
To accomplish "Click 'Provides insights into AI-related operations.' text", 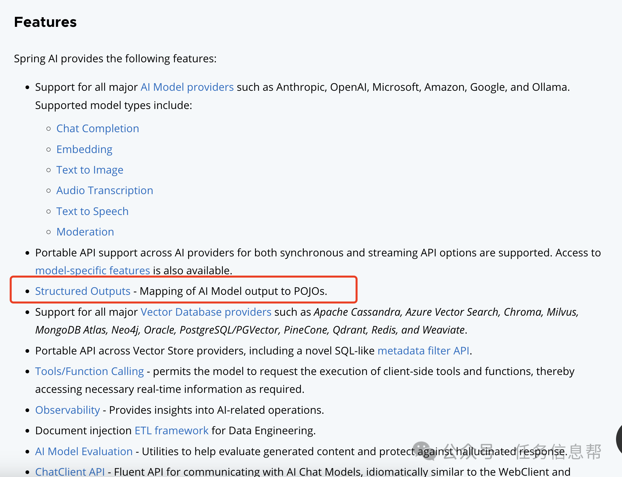I will click(x=217, y=410).
